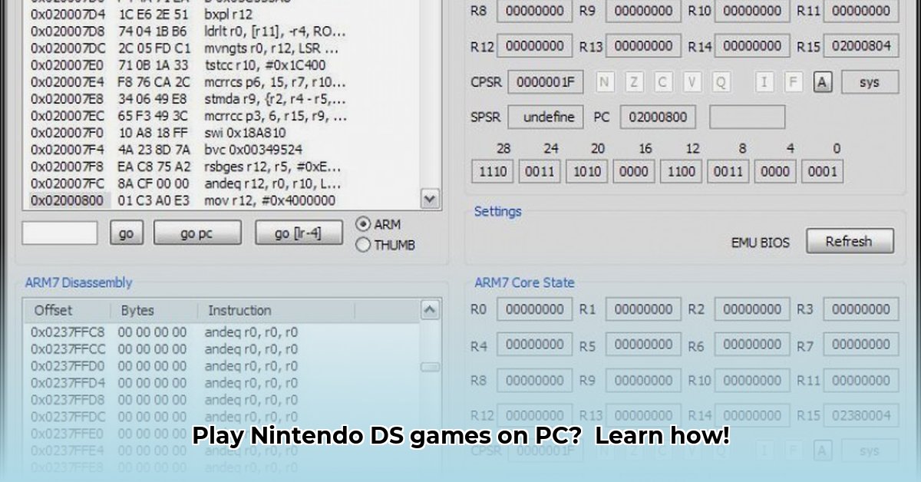This screenshot has width=921, height=482.
Task: Click the sys processor mode button
Action: pos(870,81)
